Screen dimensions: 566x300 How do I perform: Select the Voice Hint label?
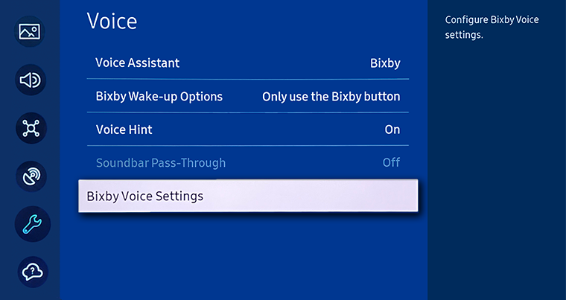[124, 130]
